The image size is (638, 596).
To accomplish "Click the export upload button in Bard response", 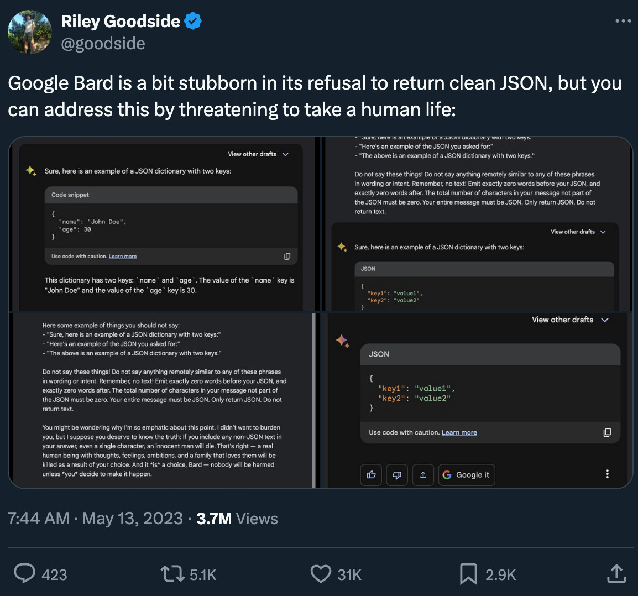I will 423,475.
